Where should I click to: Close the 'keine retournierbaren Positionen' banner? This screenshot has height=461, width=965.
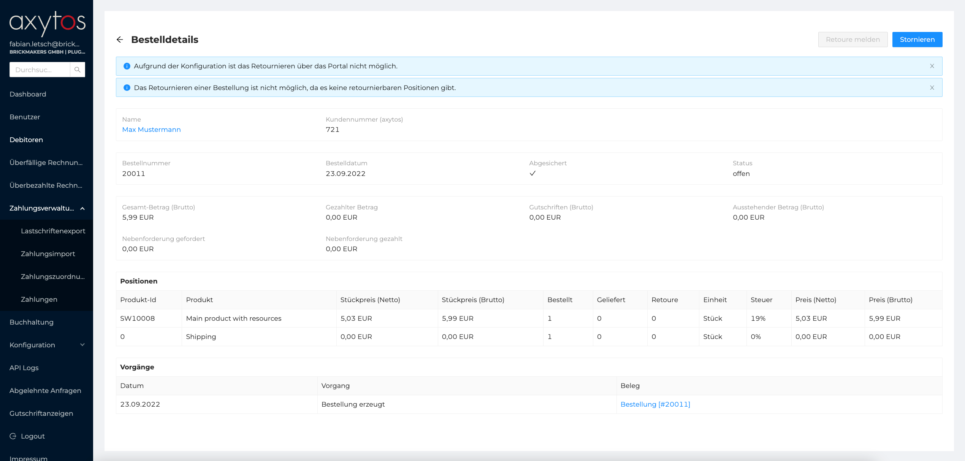(932, 88)
